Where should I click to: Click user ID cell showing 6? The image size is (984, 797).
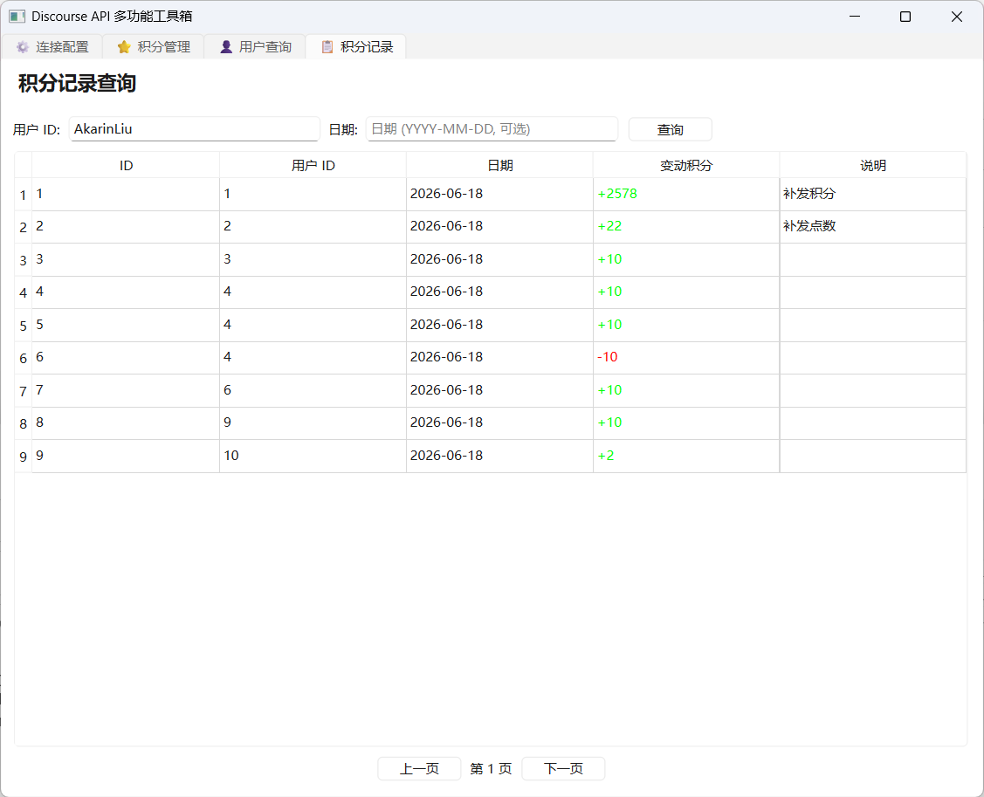pyautogui.click(x=313, y=390)
